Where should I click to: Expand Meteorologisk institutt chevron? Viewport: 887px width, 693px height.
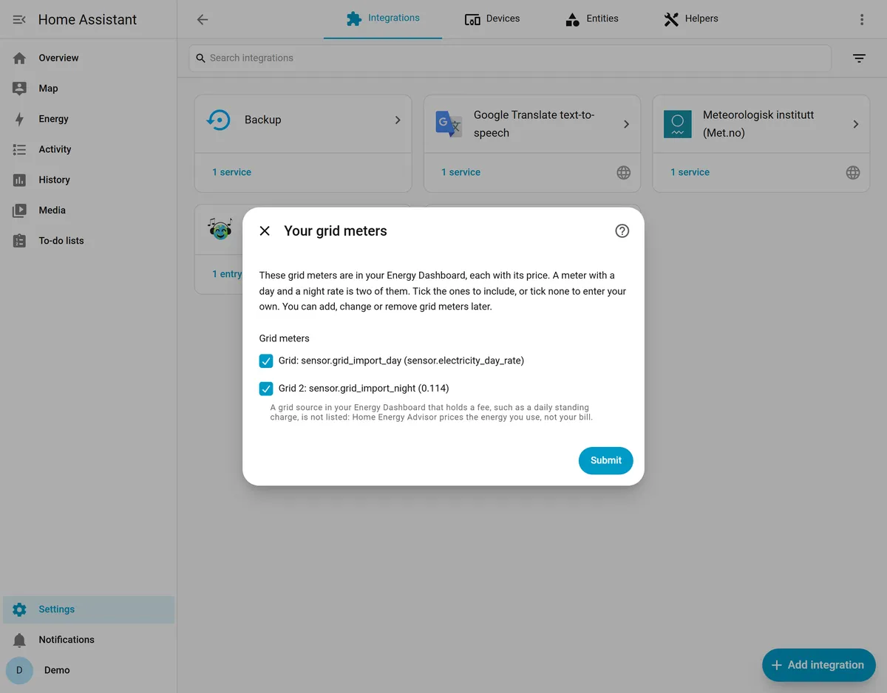[x=856, y=124]
